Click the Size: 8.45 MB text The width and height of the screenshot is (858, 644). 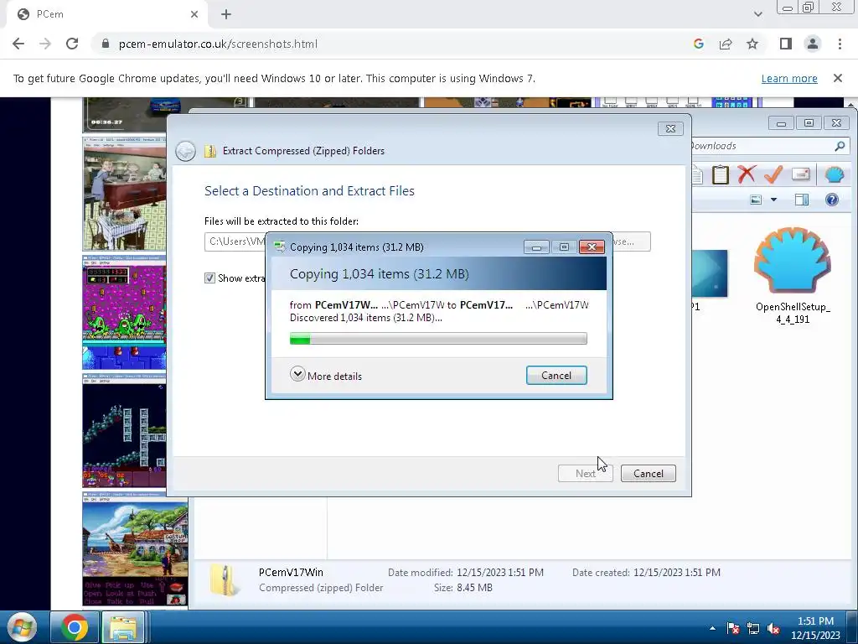[463, 588]
